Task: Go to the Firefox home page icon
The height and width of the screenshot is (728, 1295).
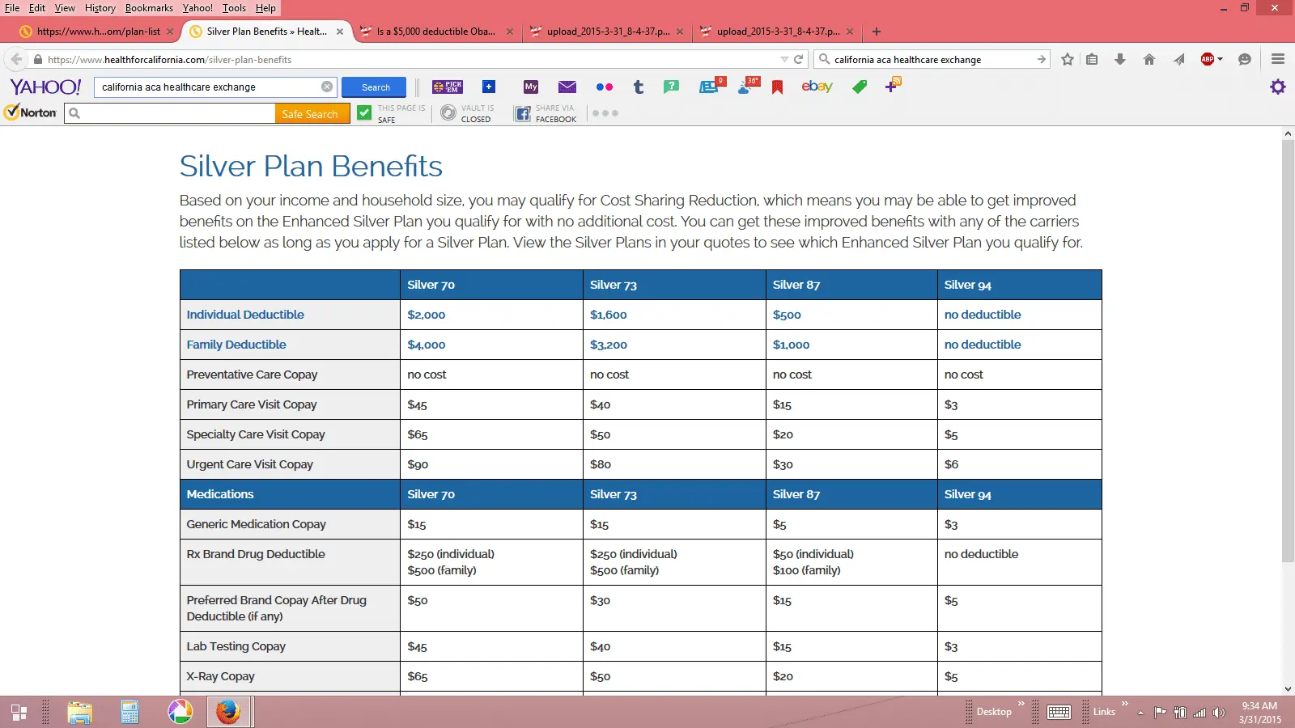Action: (1149, 59)
